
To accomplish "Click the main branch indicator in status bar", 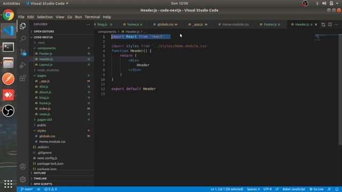I will (x=26, y=189).
